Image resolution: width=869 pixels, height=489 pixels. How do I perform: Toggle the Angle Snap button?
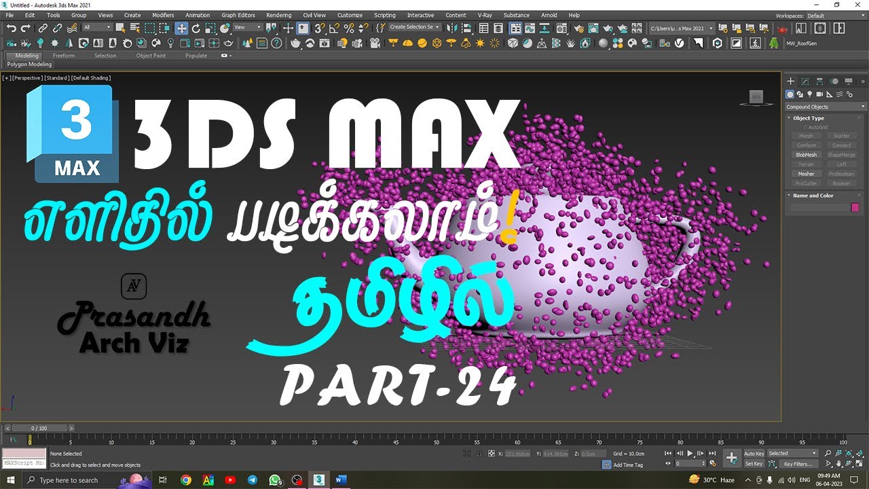coord(334,28)
